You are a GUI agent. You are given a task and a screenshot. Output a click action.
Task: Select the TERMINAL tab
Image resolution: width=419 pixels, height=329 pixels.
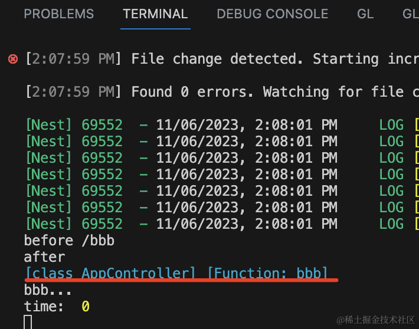pos(155,14)
